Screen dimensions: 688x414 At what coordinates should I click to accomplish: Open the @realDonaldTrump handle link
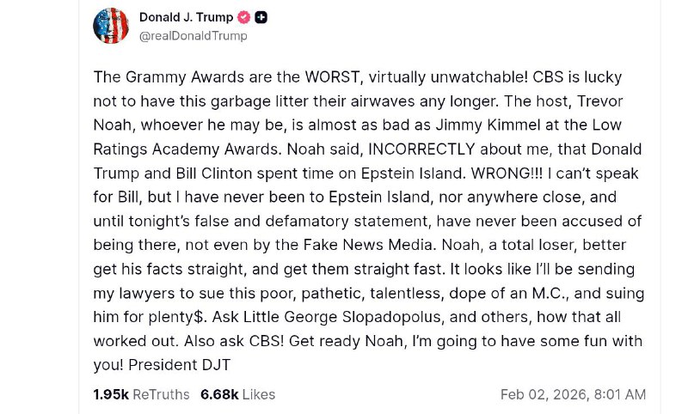click(x=193, y=36)
